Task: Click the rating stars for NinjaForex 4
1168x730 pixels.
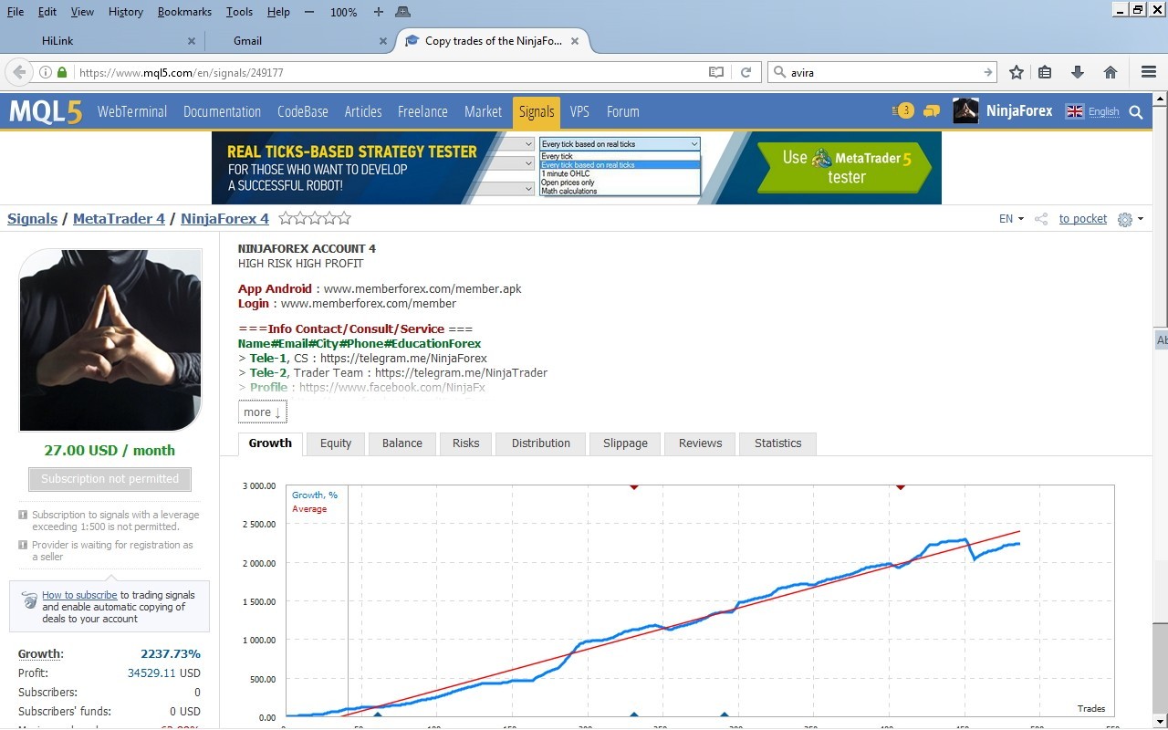Action: (x=315, y=218)
